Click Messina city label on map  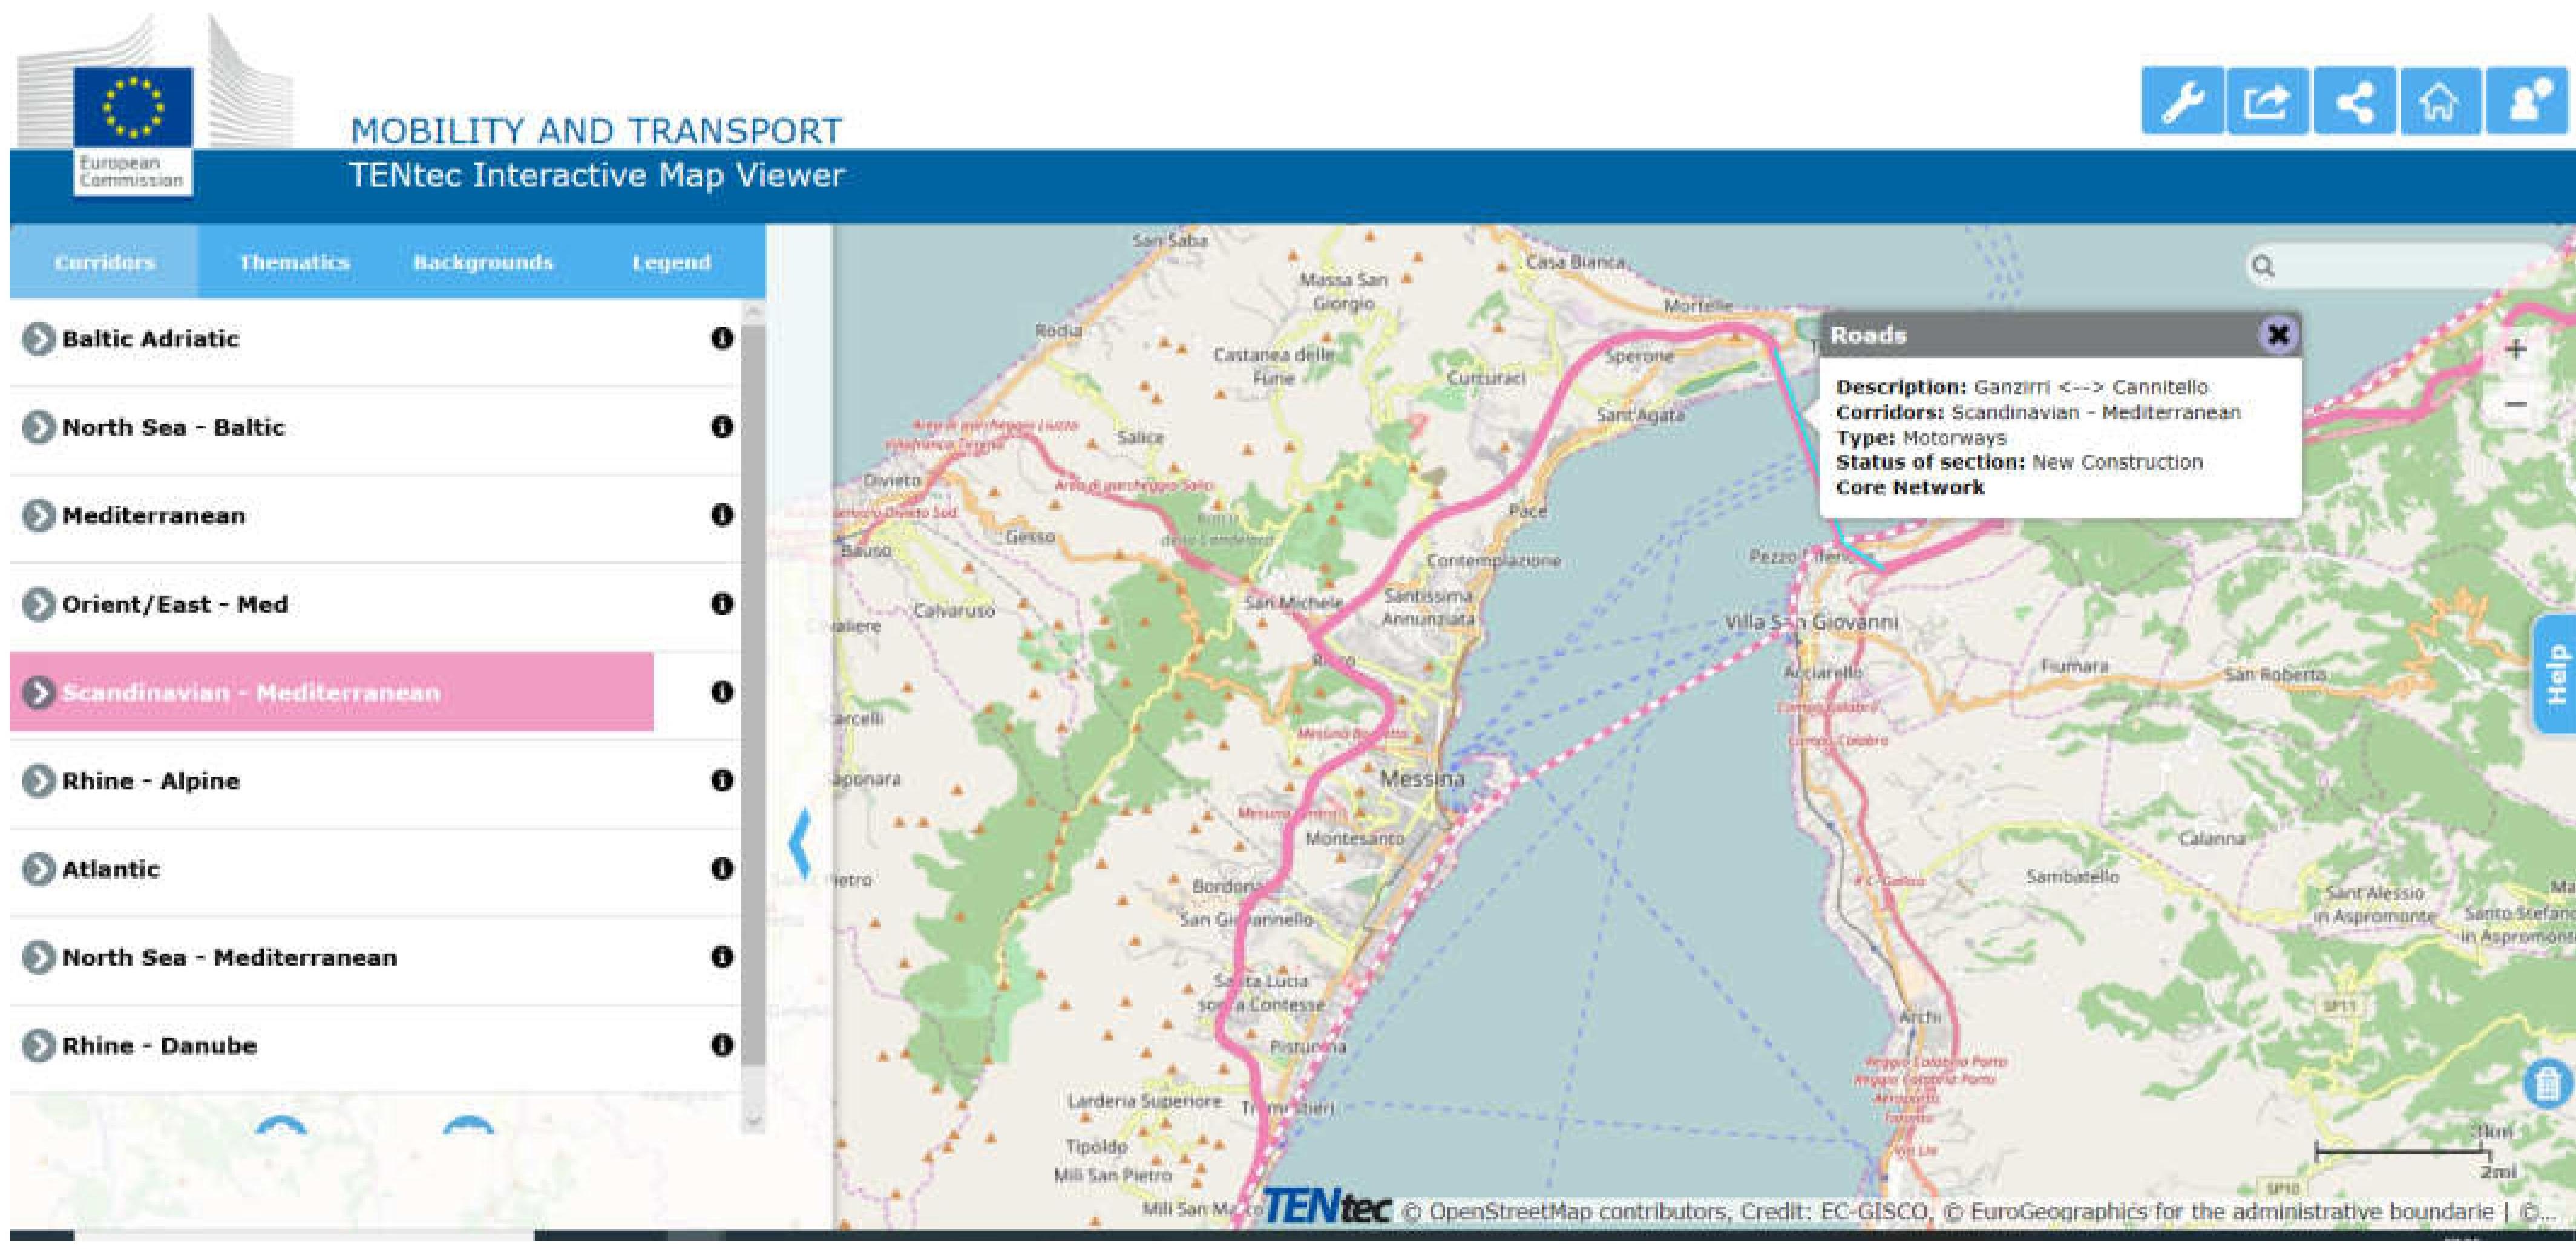[1422, 778]
